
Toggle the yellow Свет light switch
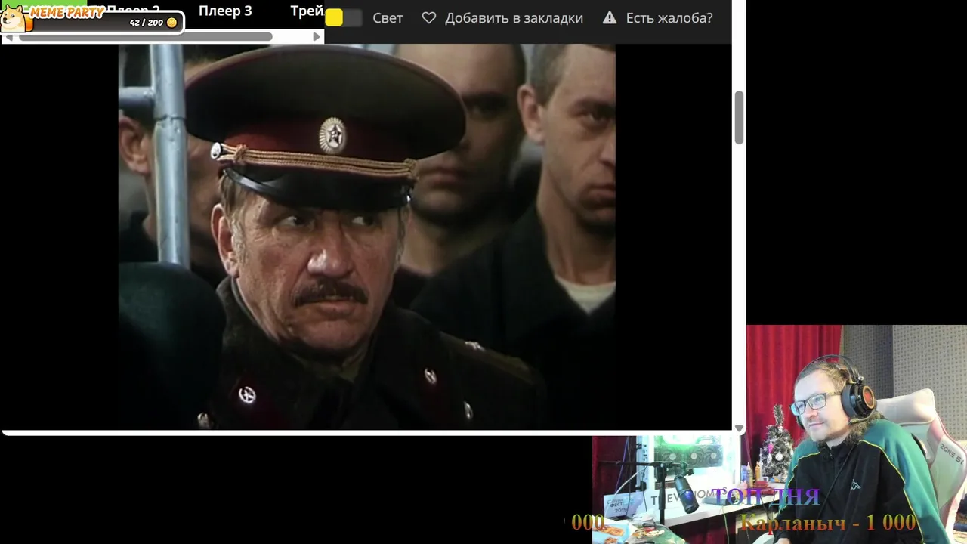[x=343, y=17]
